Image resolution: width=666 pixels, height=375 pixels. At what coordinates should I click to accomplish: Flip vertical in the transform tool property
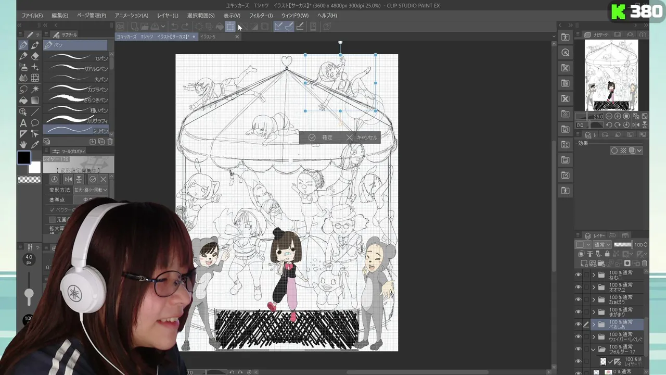coord(79,179)
